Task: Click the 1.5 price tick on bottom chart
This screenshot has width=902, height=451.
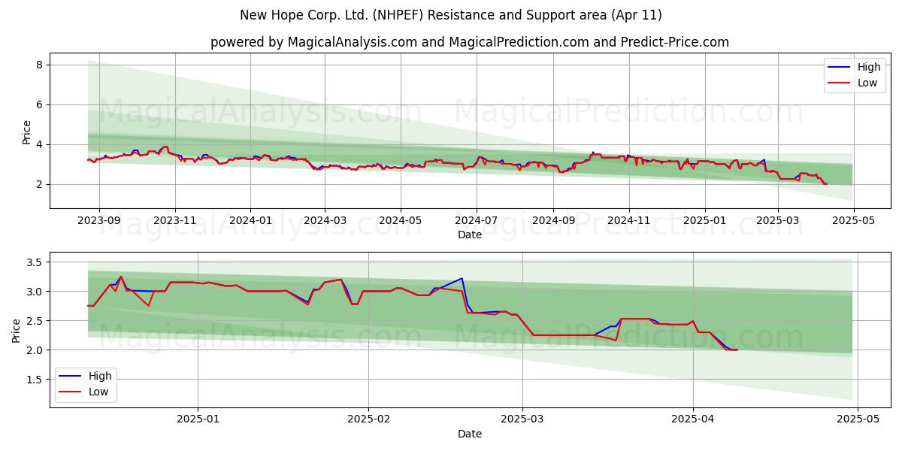Action: click(36, 380)
